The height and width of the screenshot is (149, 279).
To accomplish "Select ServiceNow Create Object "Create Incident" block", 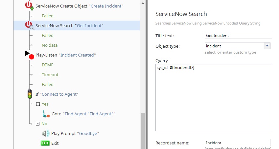I will [x=79, y=6].
